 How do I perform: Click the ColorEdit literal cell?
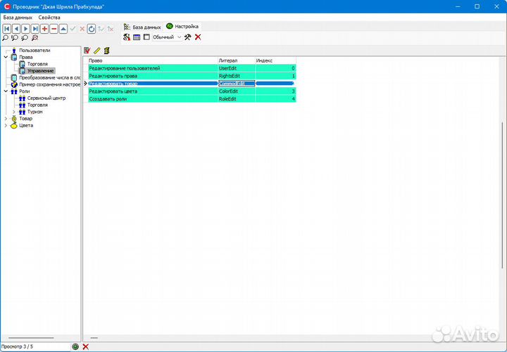point(237,91)
